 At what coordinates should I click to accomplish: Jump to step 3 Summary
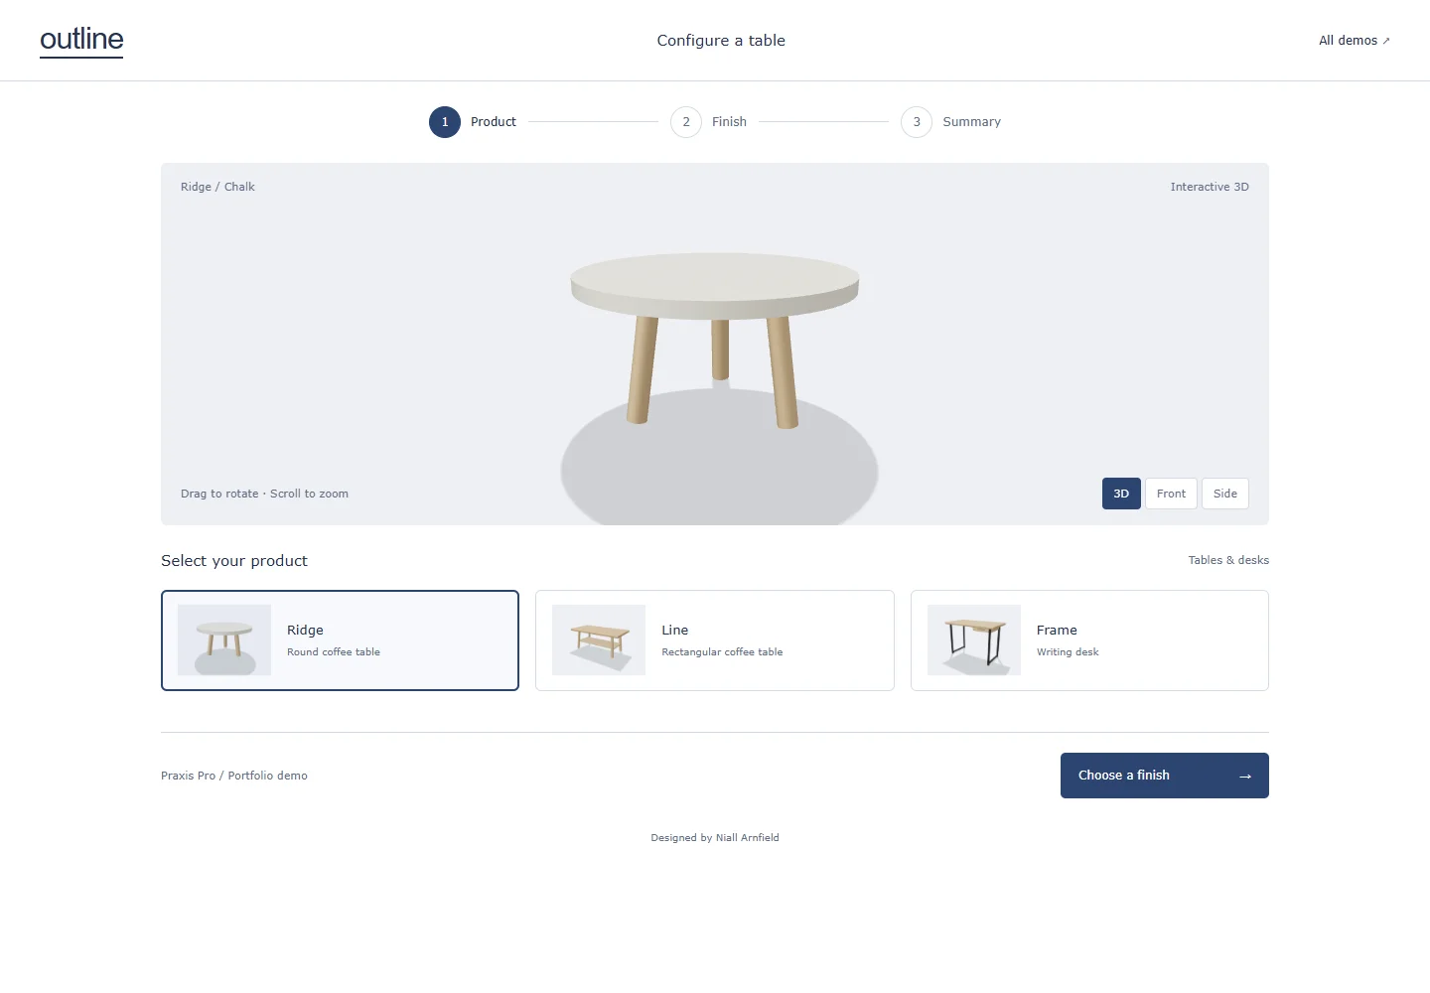tap(950, 122)
